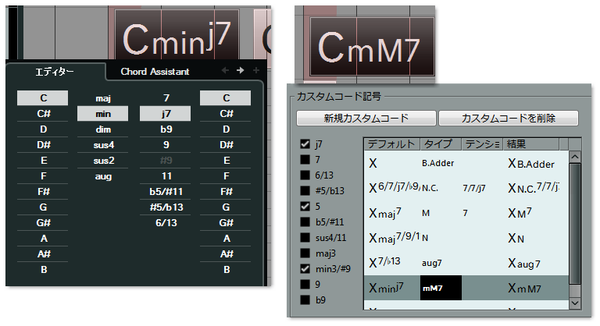This screenshot has height=326, width=600.
Task: Check the sus4/11 checkbox
Action: 305,238
